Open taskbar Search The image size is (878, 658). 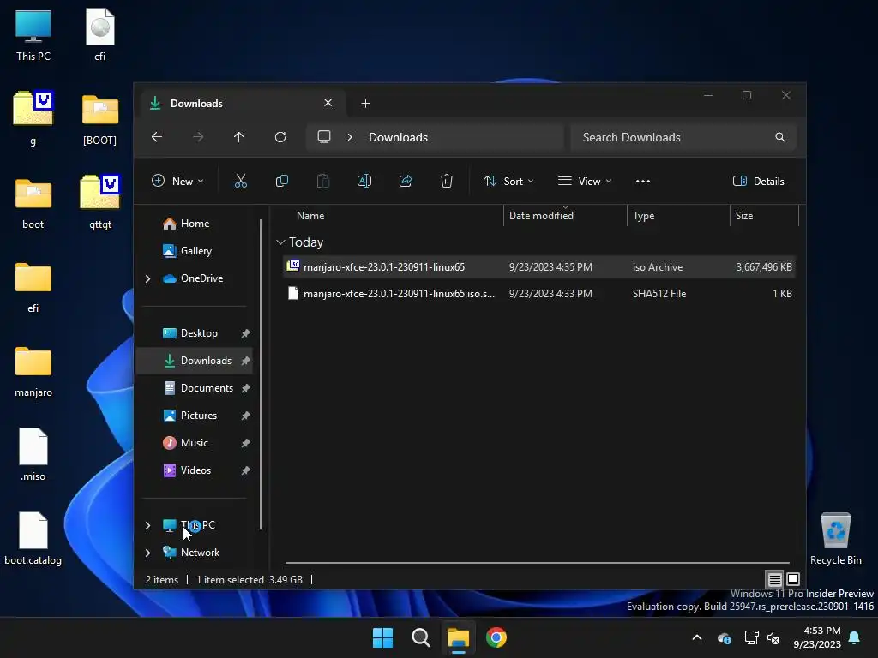[420, 637]
